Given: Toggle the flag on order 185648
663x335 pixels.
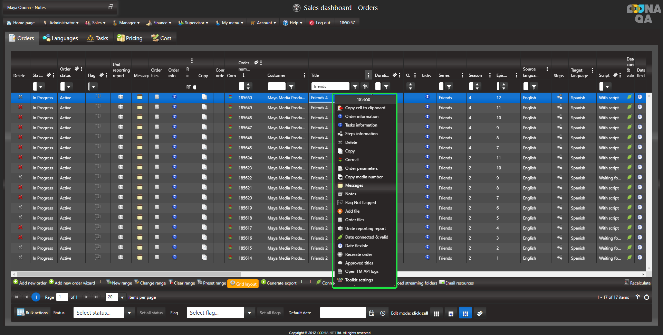Looking at the screenshot, I should [98, 118].
